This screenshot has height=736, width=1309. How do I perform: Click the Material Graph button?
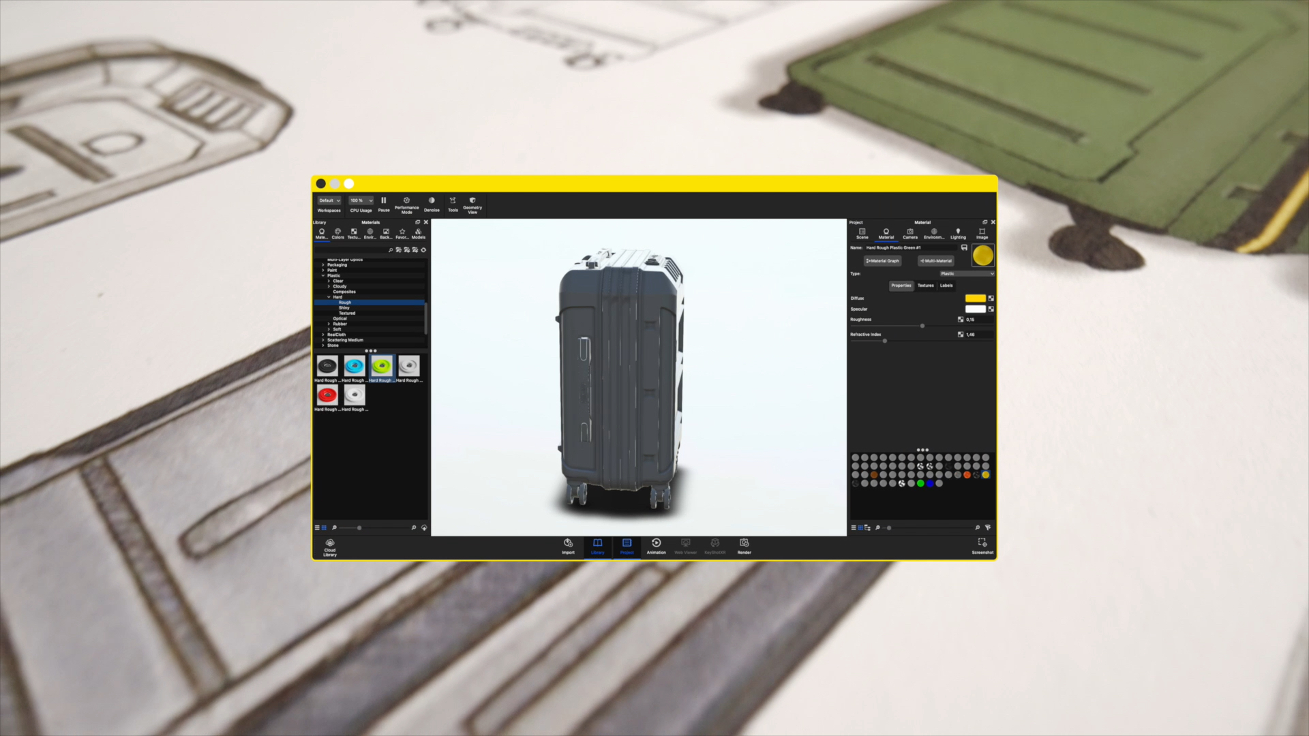(x=883, y=261)
